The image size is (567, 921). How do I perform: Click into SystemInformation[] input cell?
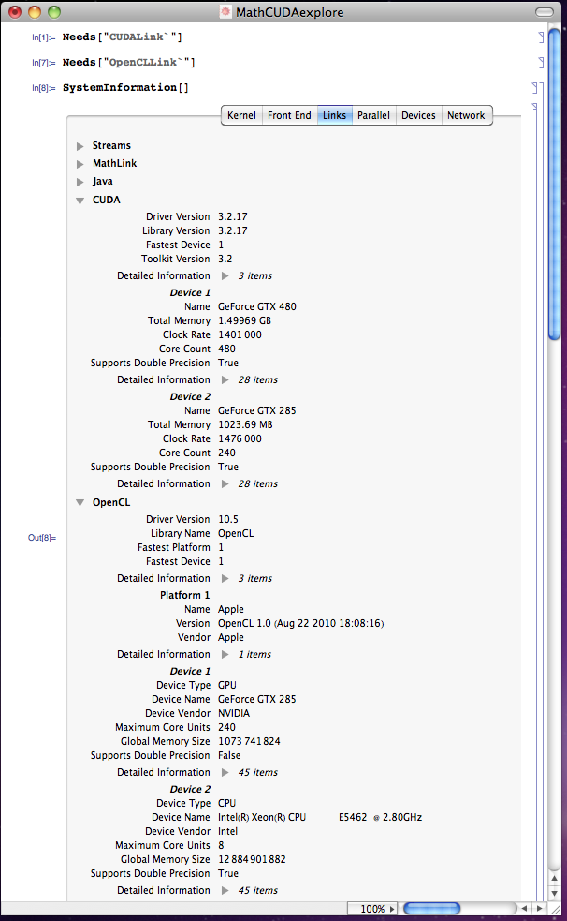(x=125, y=87)
